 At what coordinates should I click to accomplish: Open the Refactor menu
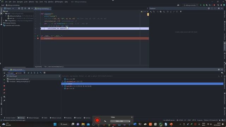tap(31, 2)
